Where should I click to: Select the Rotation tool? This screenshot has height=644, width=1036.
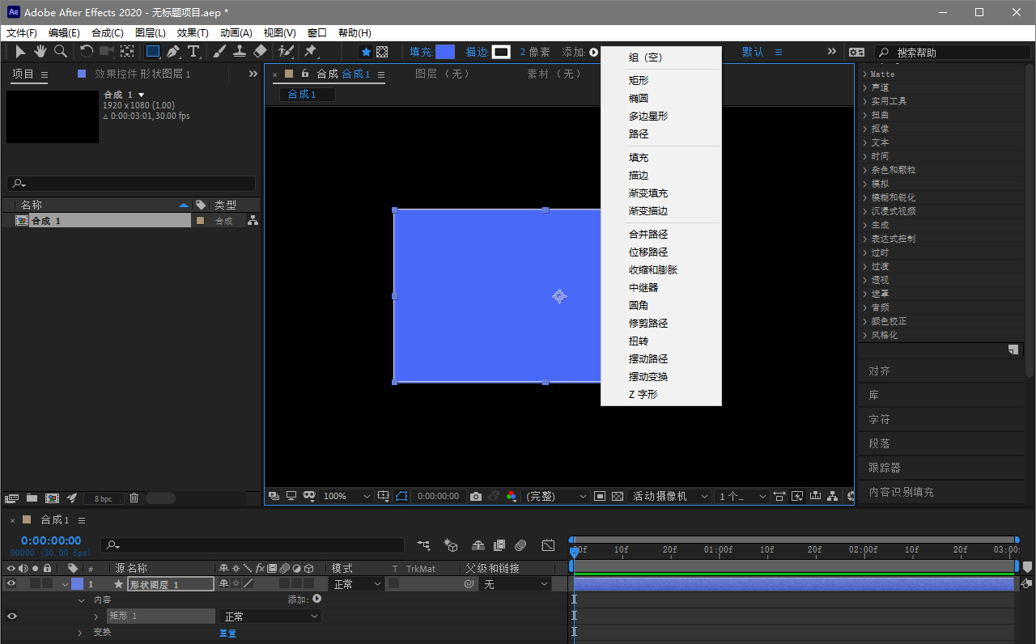86,52
